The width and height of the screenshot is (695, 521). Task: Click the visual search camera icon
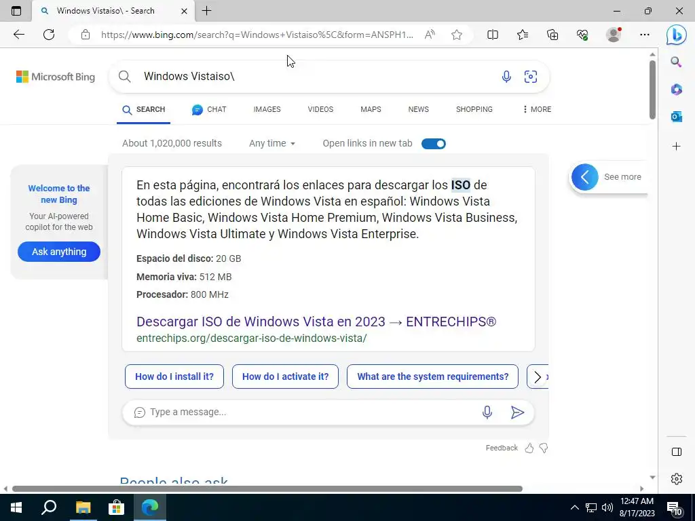tap(531, 77)
